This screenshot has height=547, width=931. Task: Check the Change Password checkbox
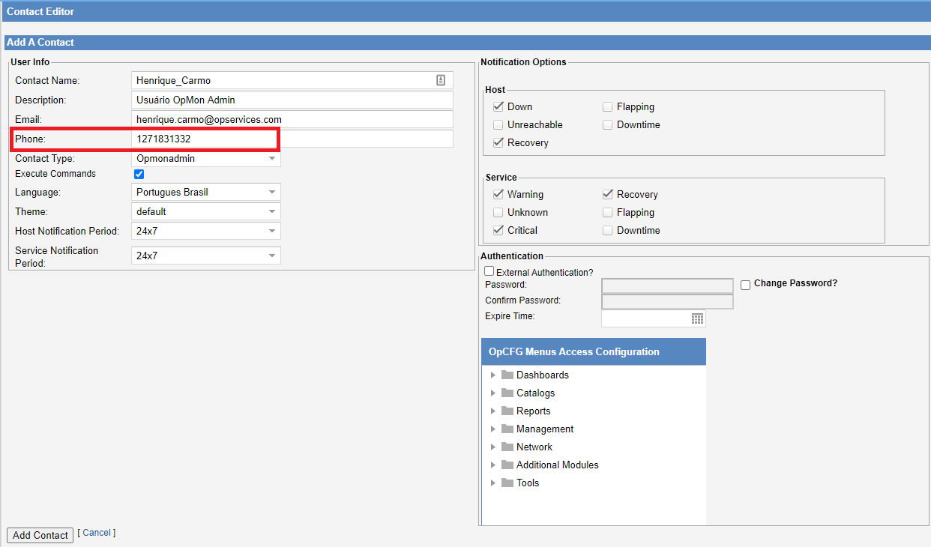[745, 285]
